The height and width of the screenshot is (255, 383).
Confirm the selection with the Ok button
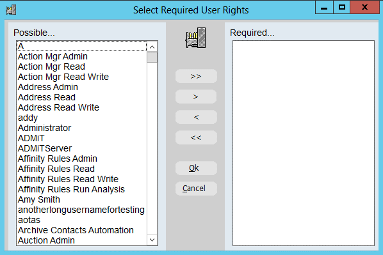[196, 168]
